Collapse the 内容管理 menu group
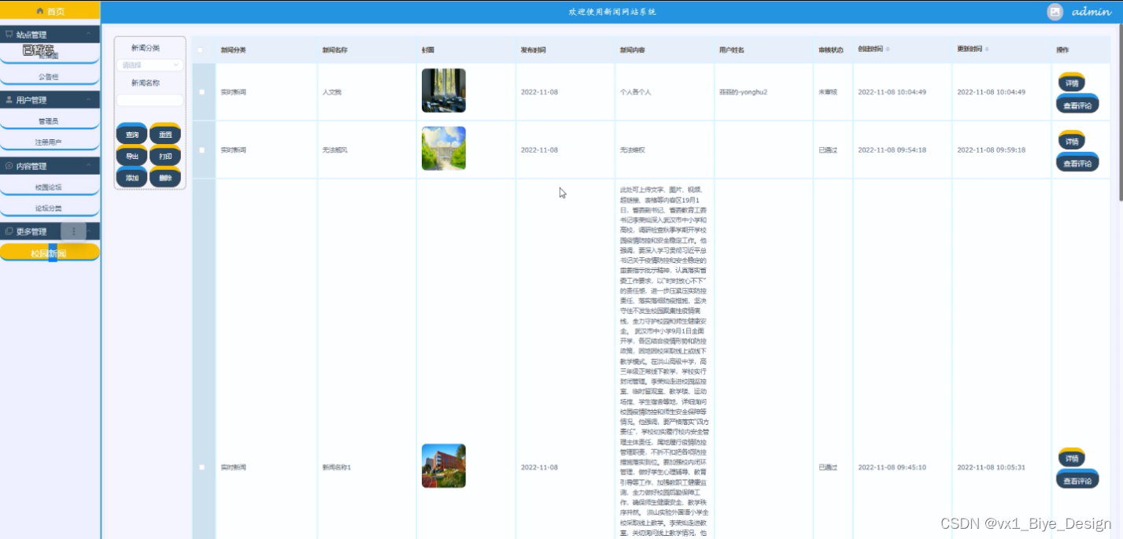 [50, 166]
